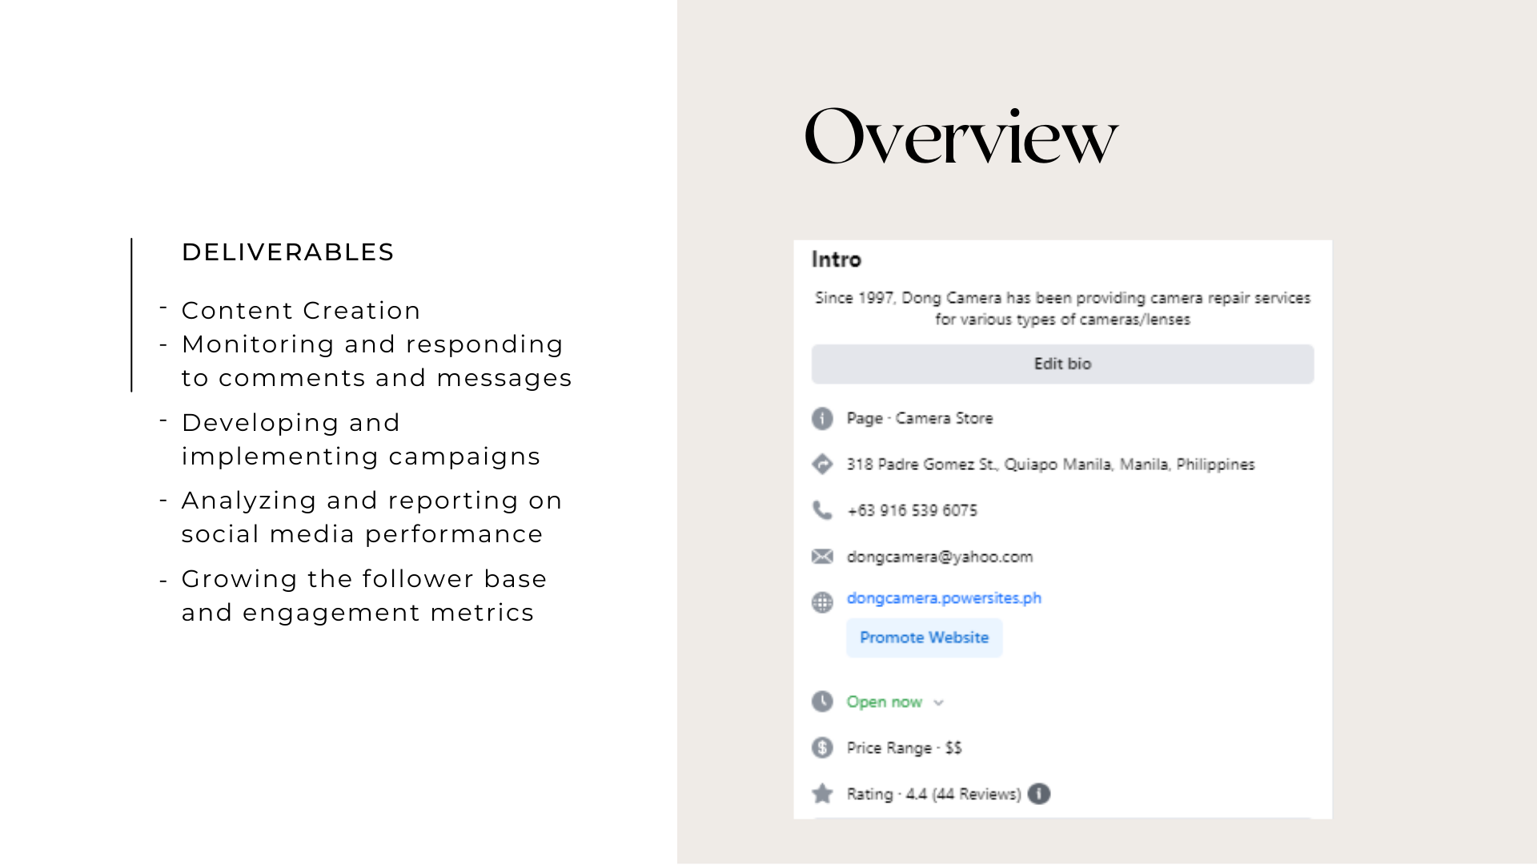
Task: Click the green Open now hours text
Action: click(x=884, y=702)
